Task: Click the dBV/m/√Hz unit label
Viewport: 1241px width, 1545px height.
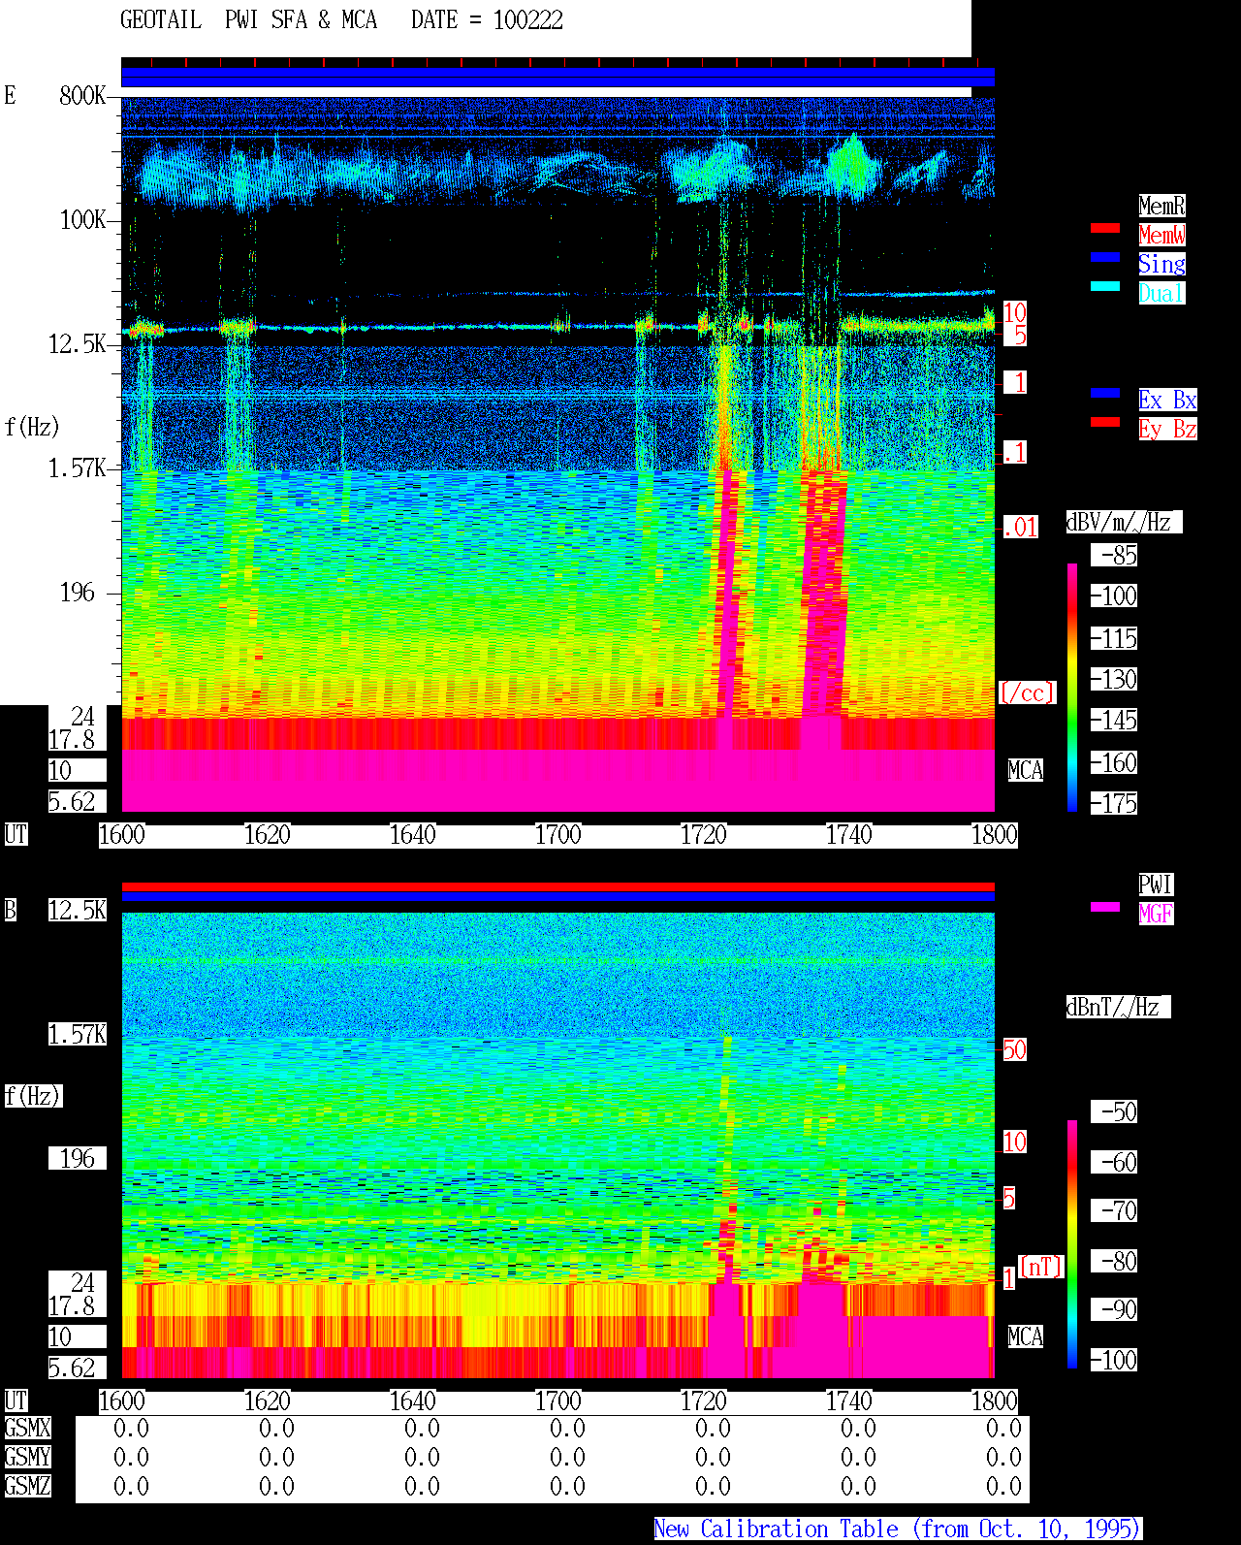Action: pos(1124,522)
